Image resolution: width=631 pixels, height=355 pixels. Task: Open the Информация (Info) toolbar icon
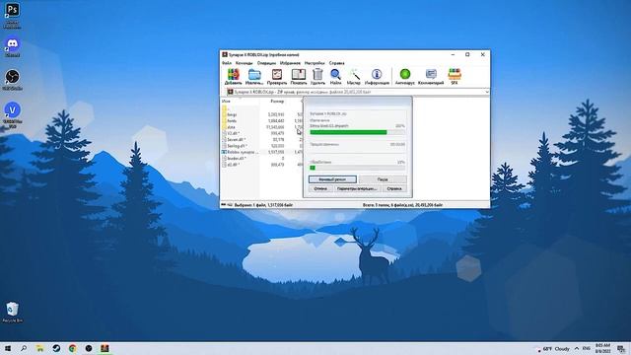click(x=377, y=76)
